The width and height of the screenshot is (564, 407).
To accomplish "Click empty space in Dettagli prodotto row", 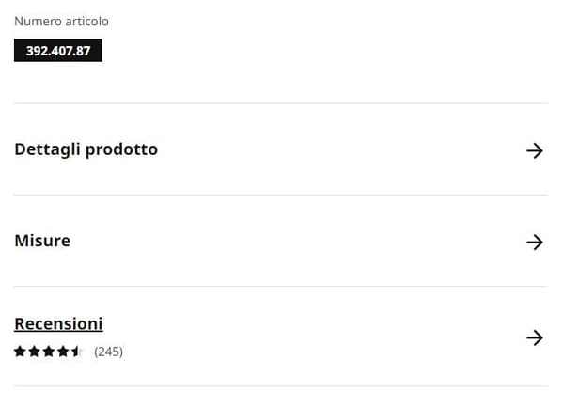I will [329, 150].
